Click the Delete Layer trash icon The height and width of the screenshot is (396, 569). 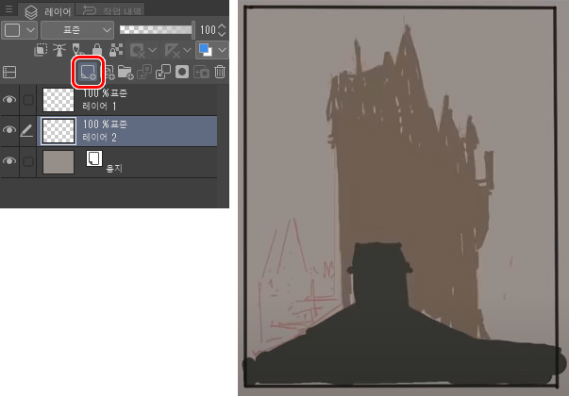220,72
